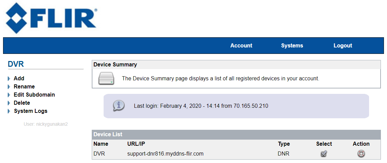Image resolution: width=387 pixels, height=163 pixels.
Task: Open the Edit Subdomain link
Action: 34,95
